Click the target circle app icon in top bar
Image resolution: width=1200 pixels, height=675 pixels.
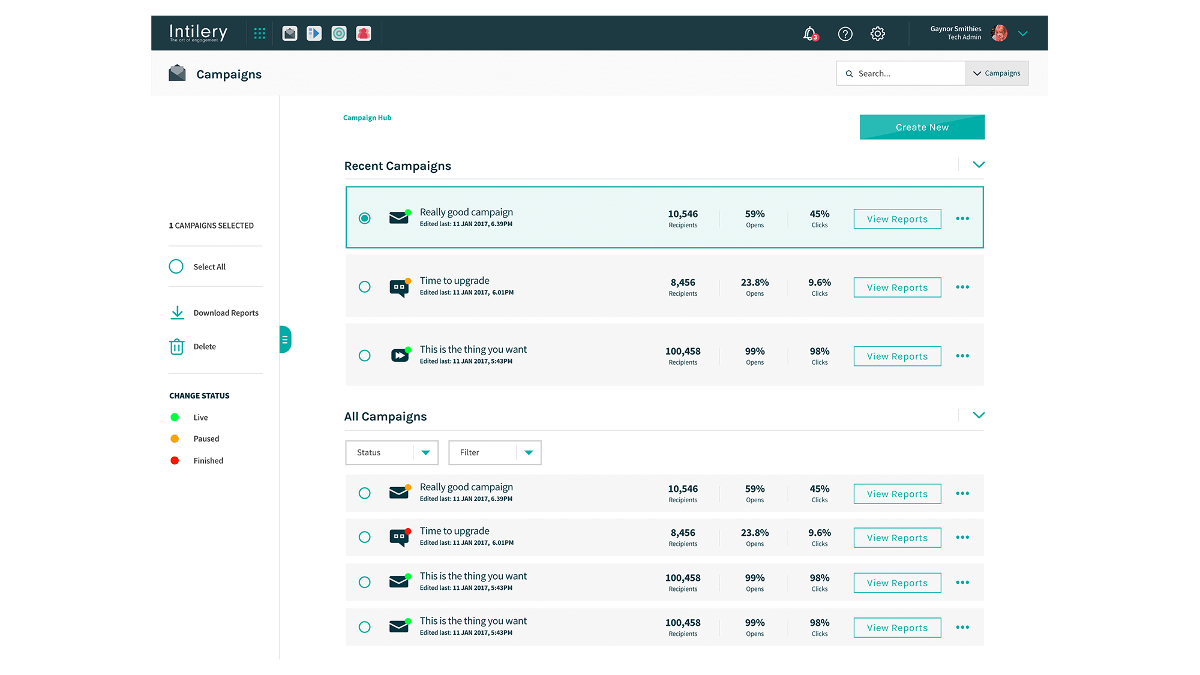[339, 34]
